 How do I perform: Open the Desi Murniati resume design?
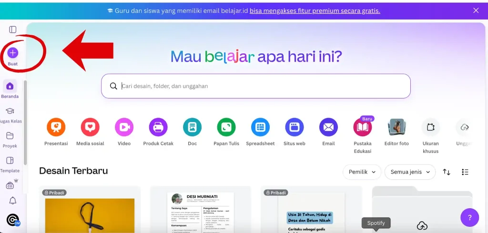click(201, 209)
